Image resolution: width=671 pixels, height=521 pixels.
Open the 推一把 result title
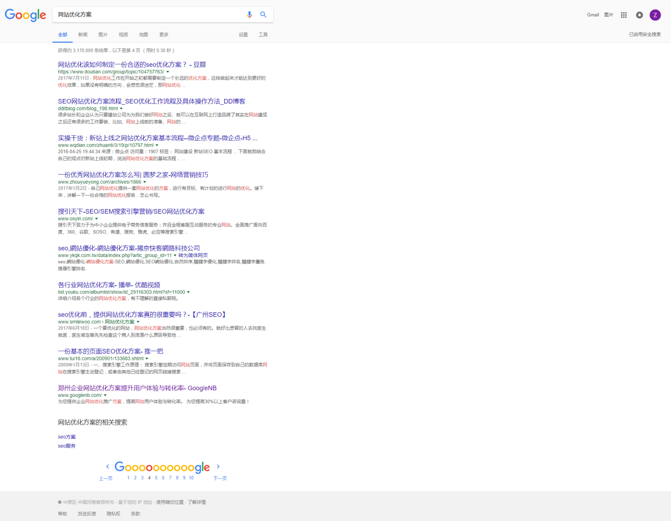click(111, 351)
